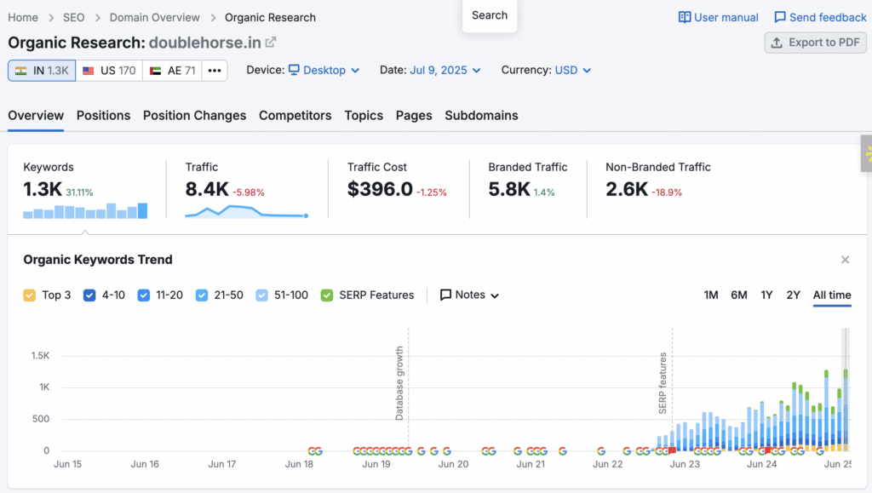Go to the Topics tab
Screen dimensions: 872x493
(x=364, y=115)
